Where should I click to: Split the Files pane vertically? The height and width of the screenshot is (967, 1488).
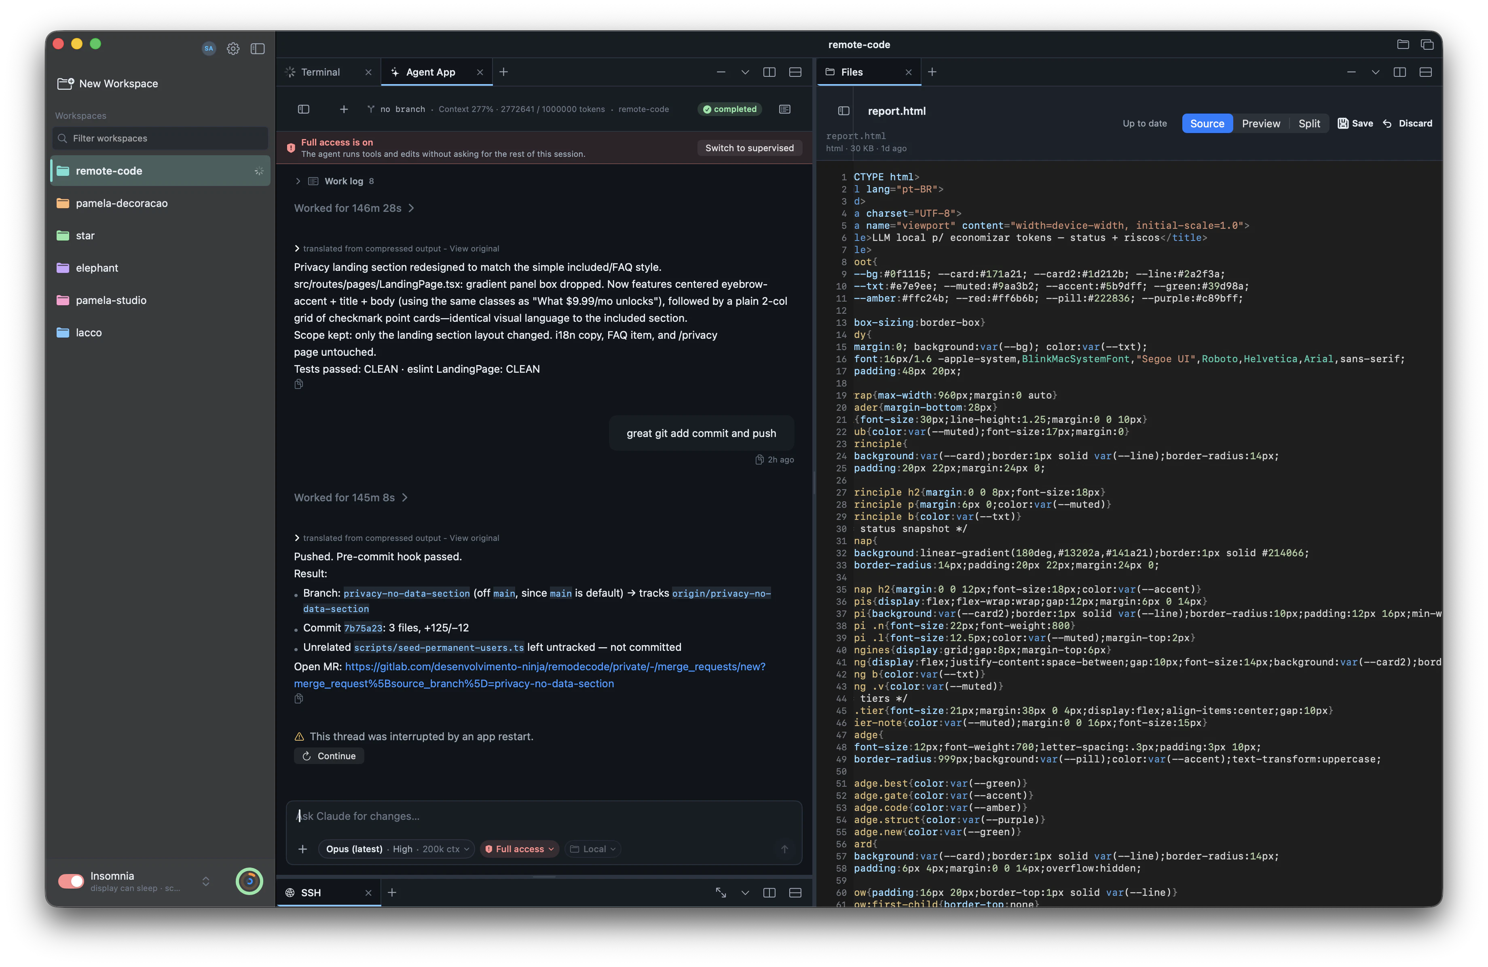pyautogui.click(x=1400, y=72)
